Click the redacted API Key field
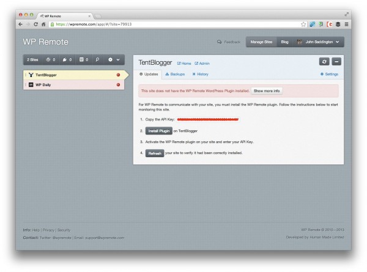This screenshot has height=272, width=367. pyautogui.click(x=208, y=120)
